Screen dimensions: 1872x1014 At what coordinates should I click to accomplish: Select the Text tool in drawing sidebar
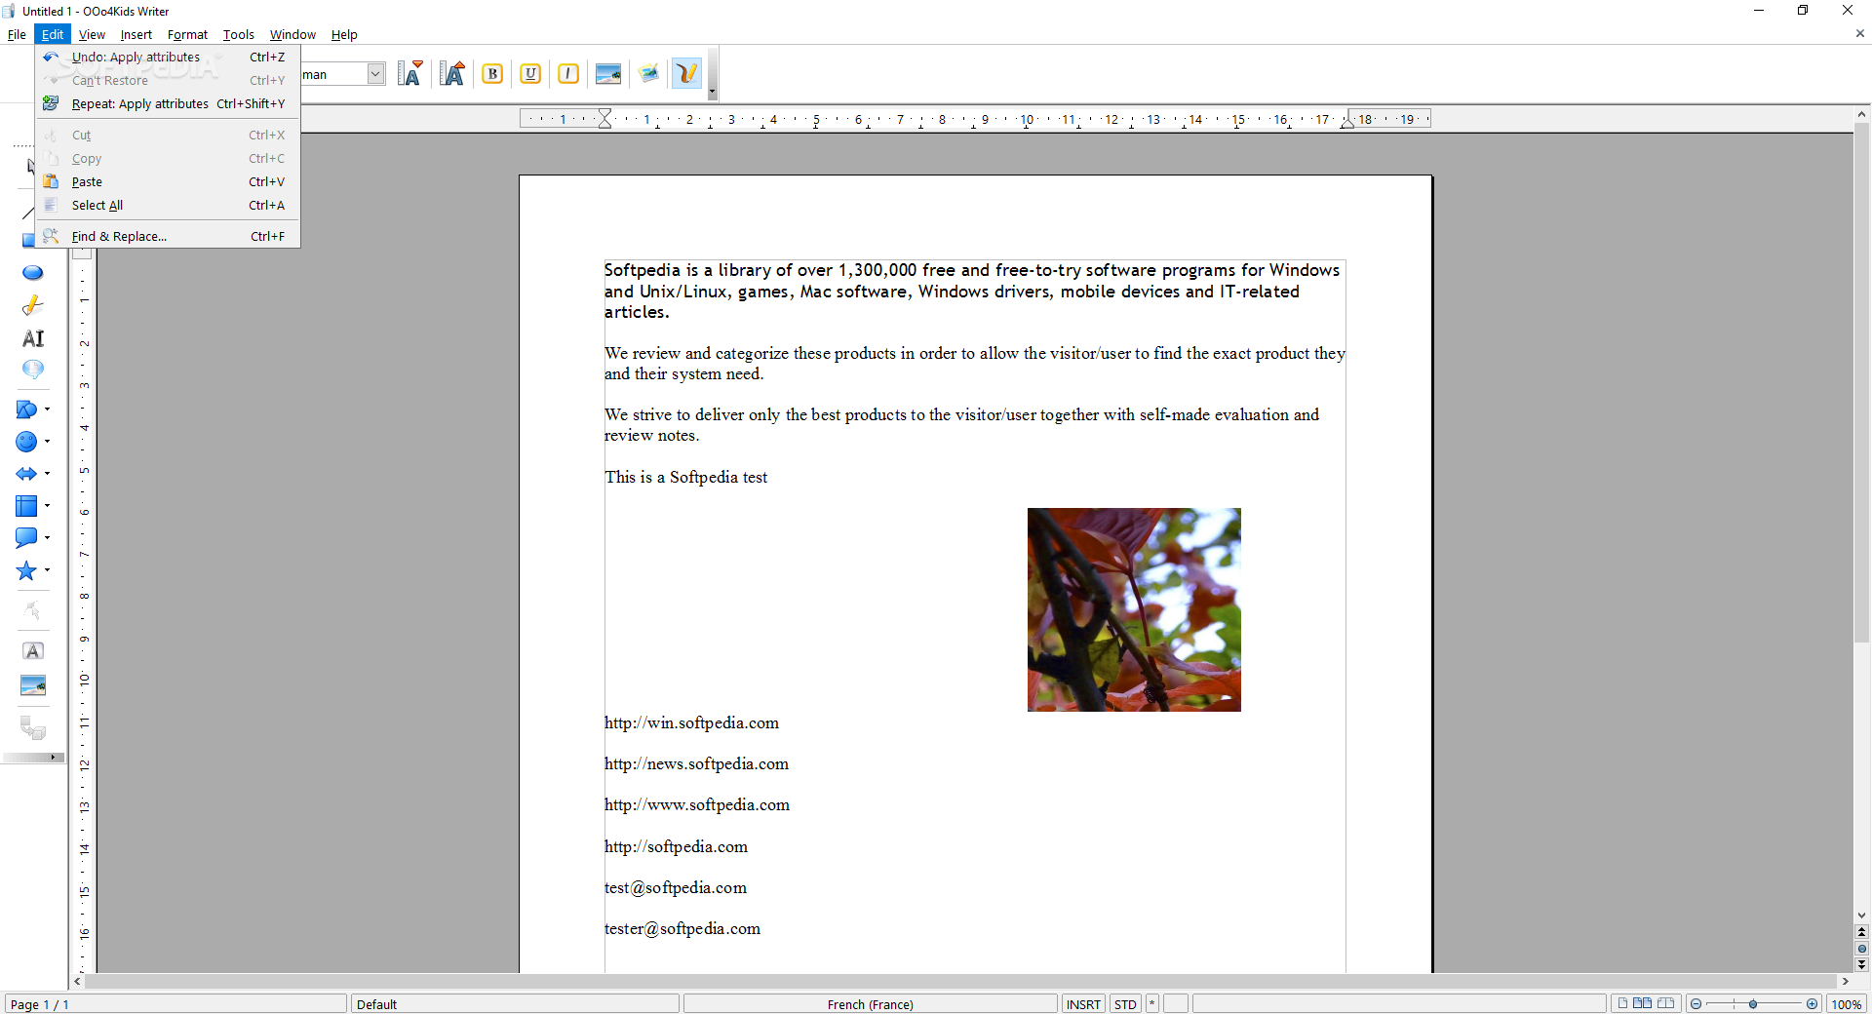pos(32,338)
